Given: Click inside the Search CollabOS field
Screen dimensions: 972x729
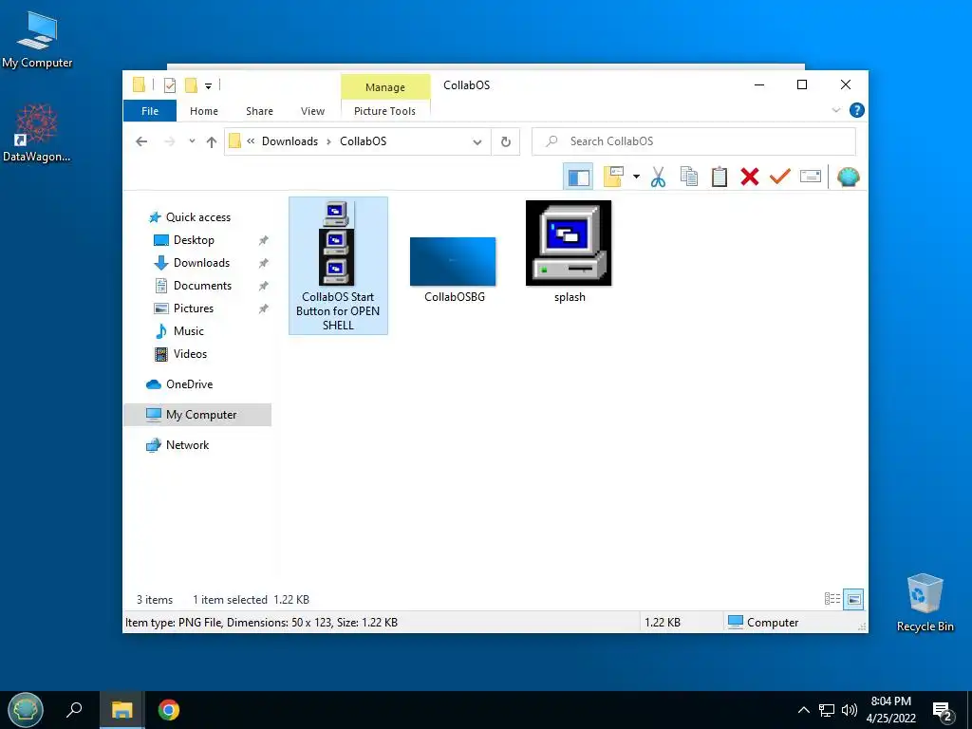Looking at the screenshot, I should point(694,141).
